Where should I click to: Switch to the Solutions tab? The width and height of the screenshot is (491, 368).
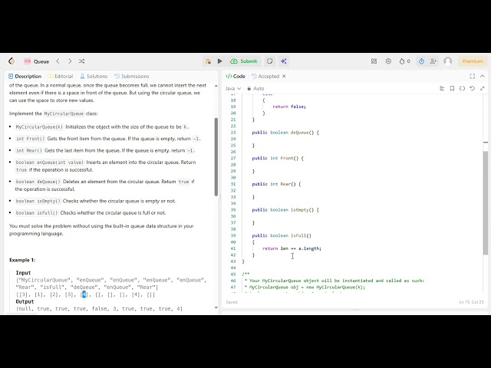click(x=94, y=76)
